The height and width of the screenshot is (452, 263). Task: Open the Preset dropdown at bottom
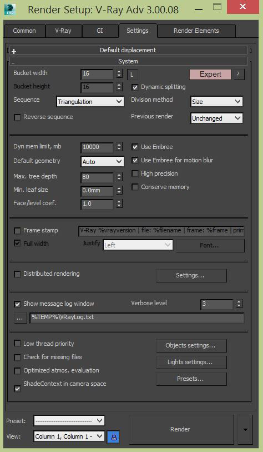(69, 420)
